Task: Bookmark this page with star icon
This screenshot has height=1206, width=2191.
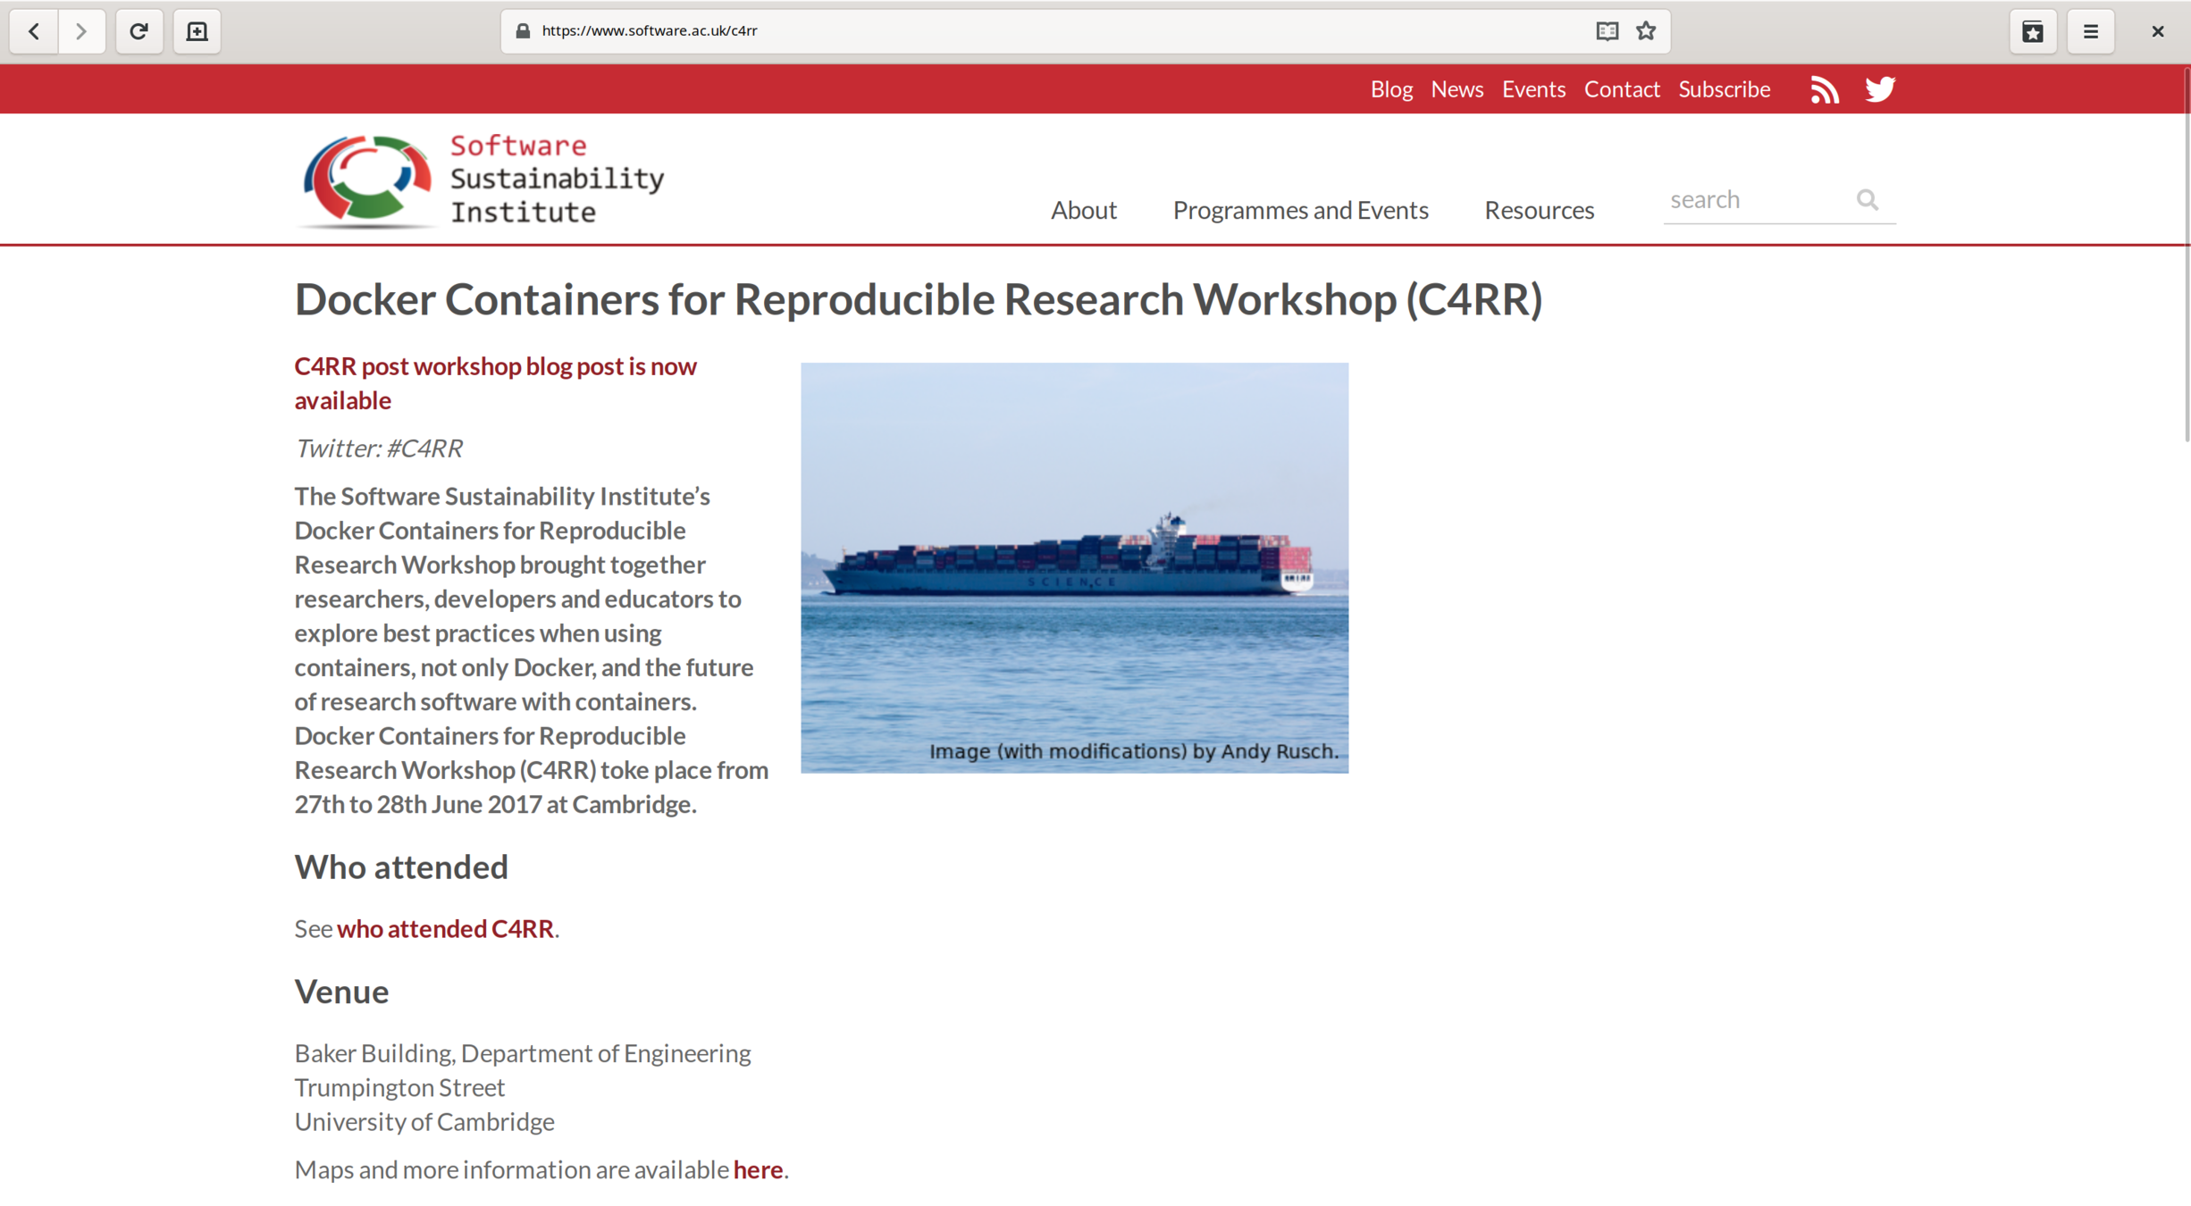Action: point(1646,31)
